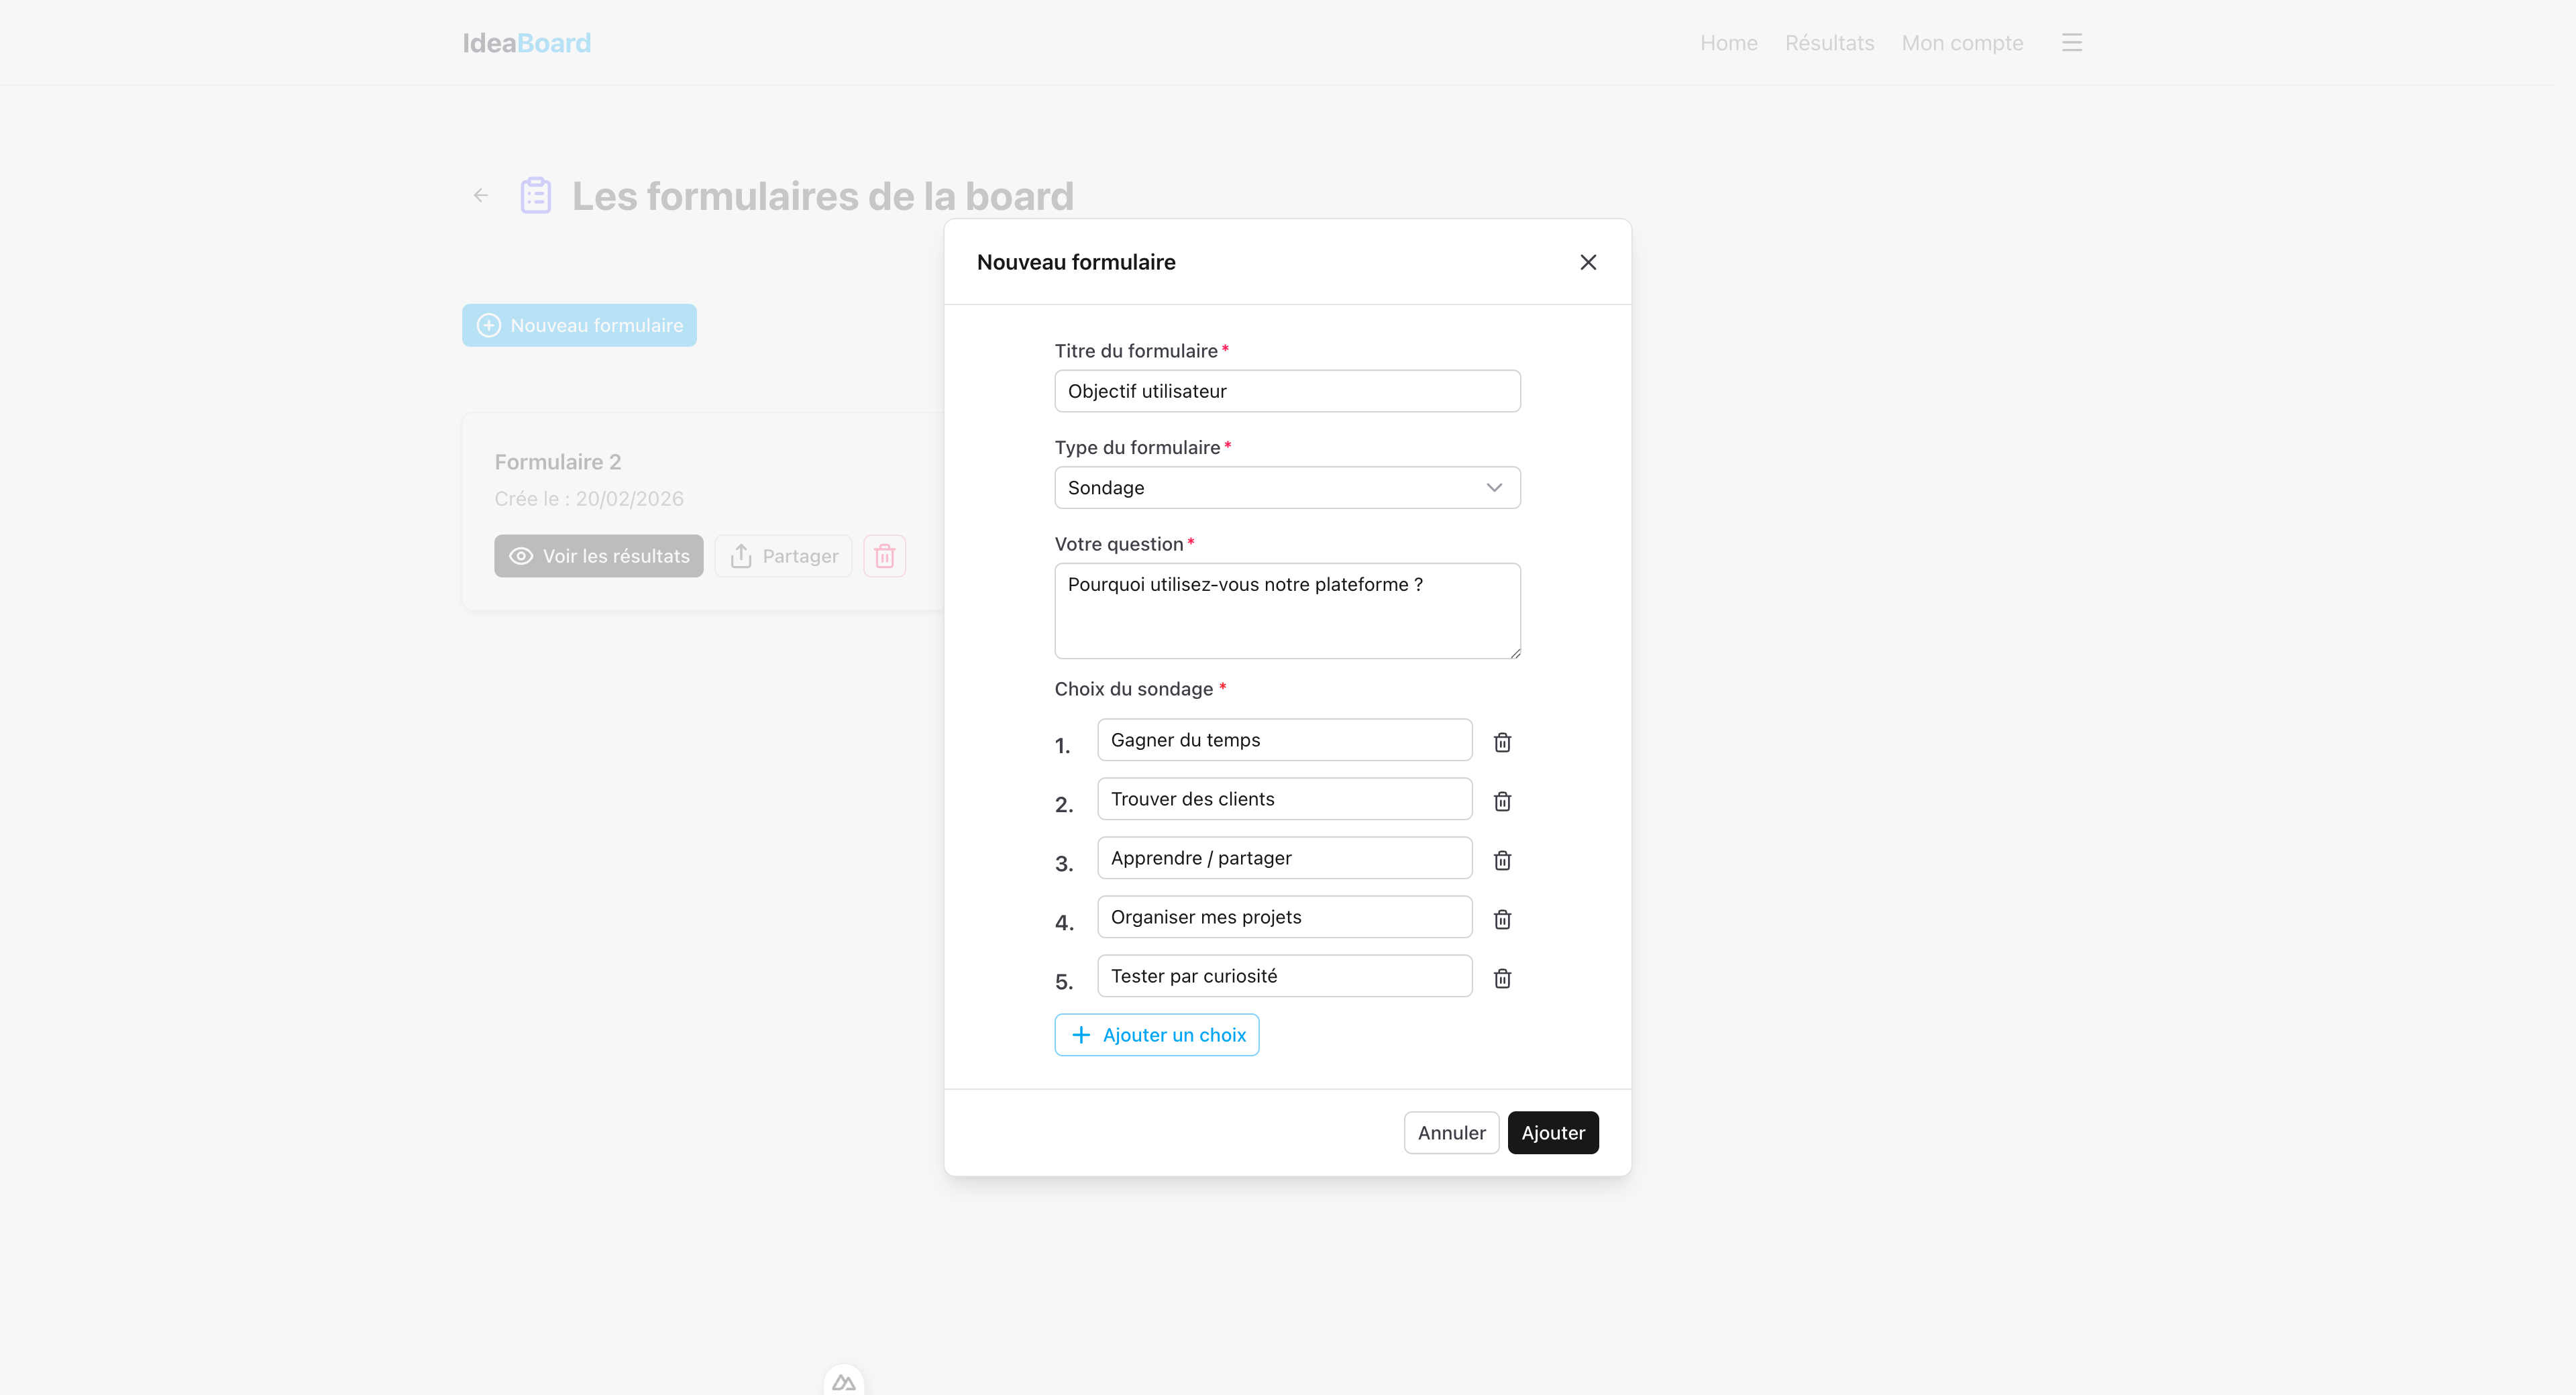Click the red trash icon on Formulaire 2
This screenshot has height=1395, width=2576.
click(884, 556)
